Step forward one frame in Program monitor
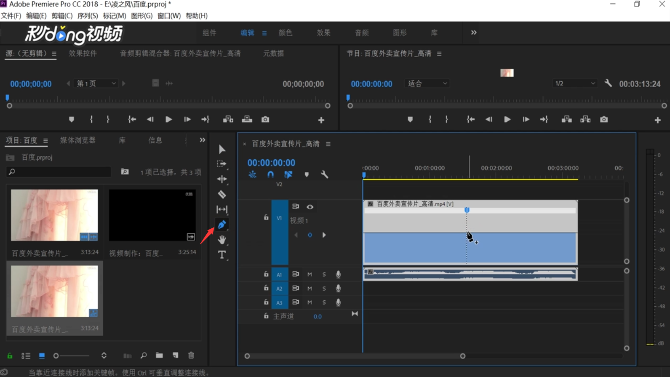 (x=526, y=120)
